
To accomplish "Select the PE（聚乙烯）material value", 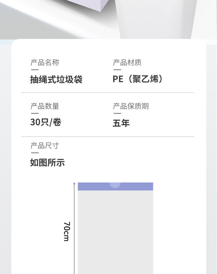I will tap(138, 79).
